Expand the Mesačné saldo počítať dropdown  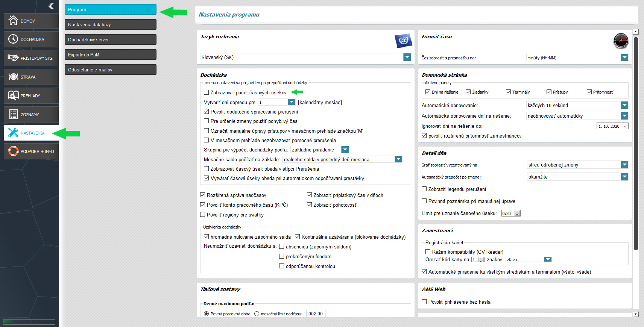[398, 159]
